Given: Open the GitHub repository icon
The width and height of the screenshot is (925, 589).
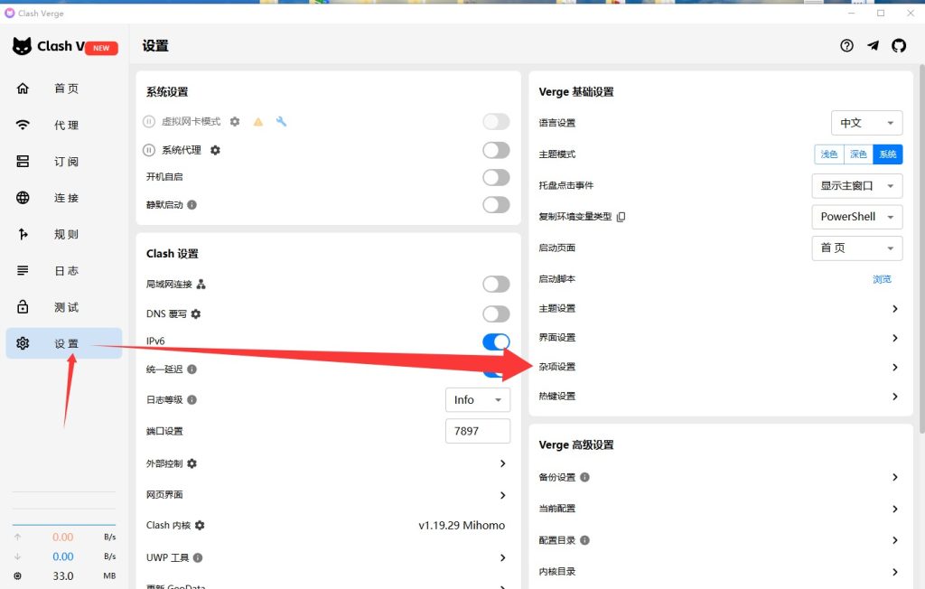Looking at the screenshot, I should pos(899,45).
